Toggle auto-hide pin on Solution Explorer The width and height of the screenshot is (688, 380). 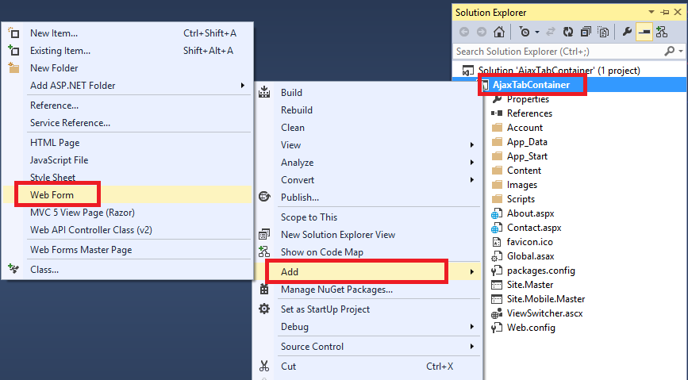(664, 13)
